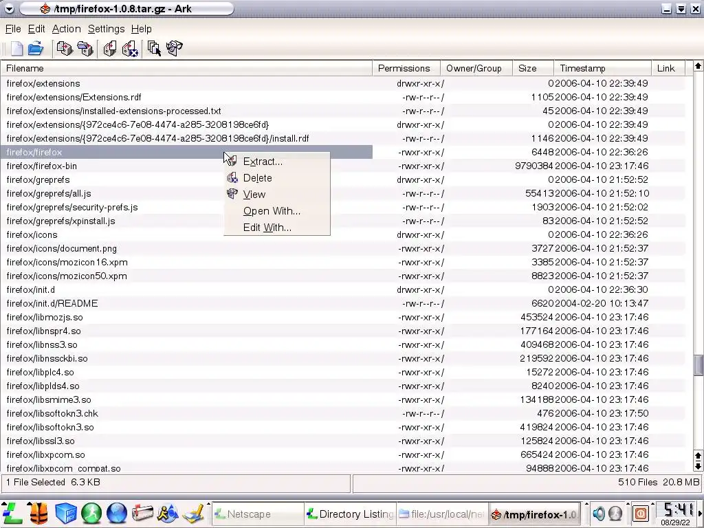This screenshot has width=704, height=528.
Task: Open the mailbox email icon in taskbar
Action: (x=142, y=513)
